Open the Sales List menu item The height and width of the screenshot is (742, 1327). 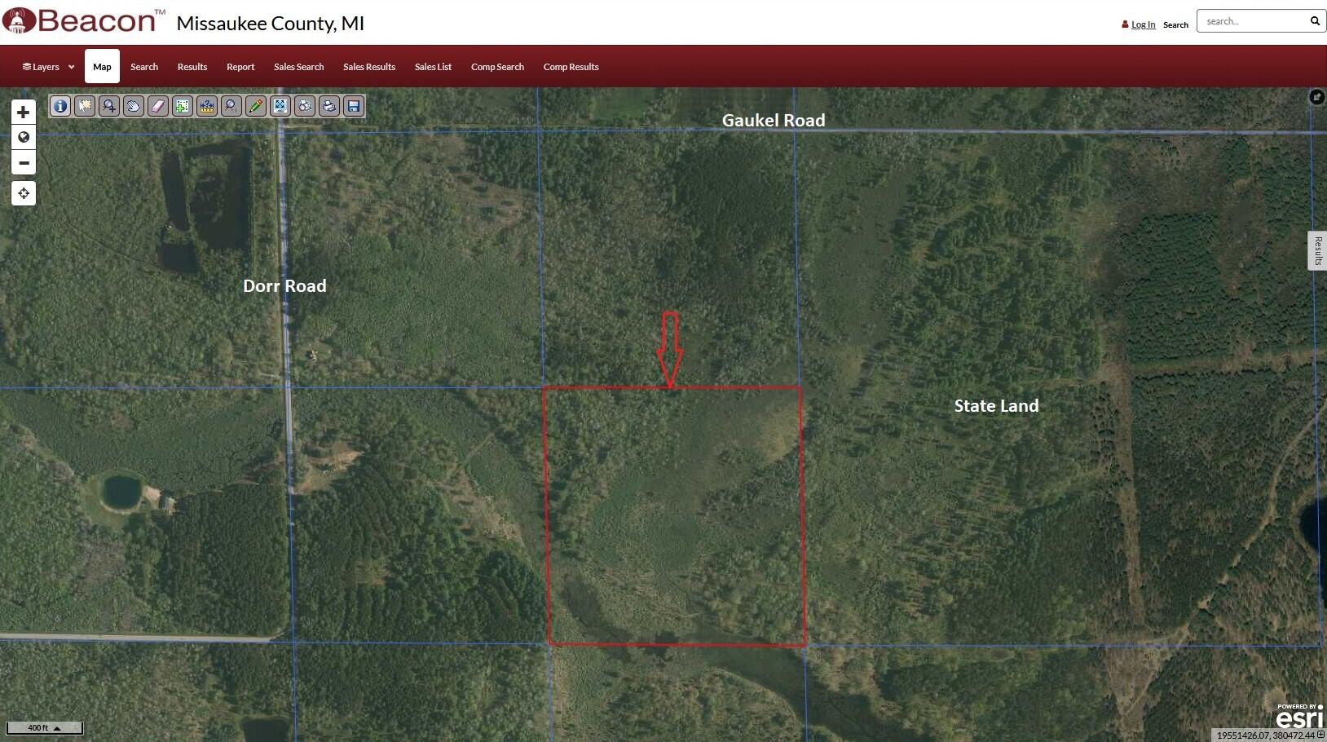pos(433,66)
